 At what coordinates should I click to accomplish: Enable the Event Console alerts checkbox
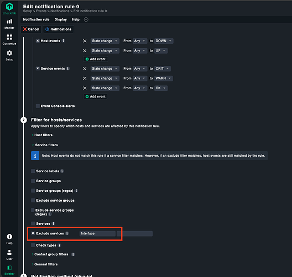(38, 106)
